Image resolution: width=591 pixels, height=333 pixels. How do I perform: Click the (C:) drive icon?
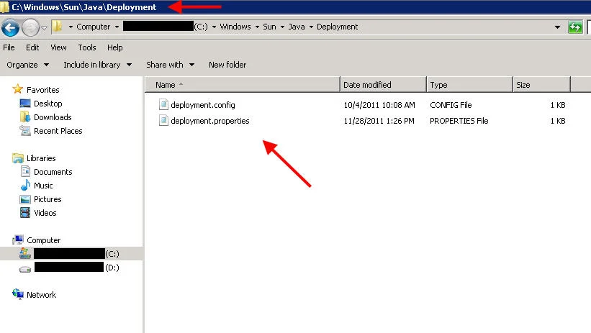[x=25, y=253]
